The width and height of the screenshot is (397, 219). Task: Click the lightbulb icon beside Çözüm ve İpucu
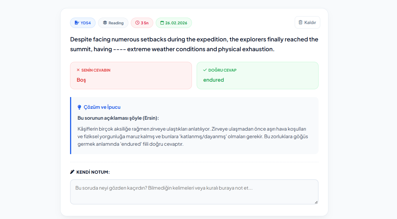click(79, 107)
